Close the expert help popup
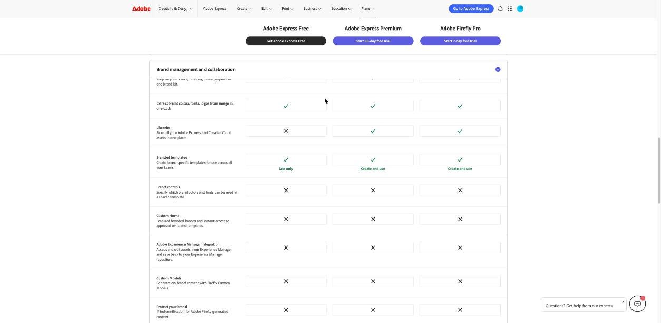The image size is (661, 323). pyautogui.click(x=623, y=302)
